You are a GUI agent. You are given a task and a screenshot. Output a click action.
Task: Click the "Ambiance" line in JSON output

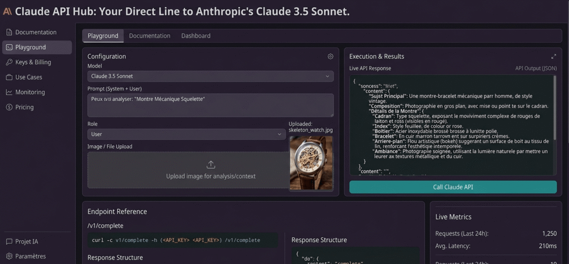pyautogui.click(x=460, y=154)
